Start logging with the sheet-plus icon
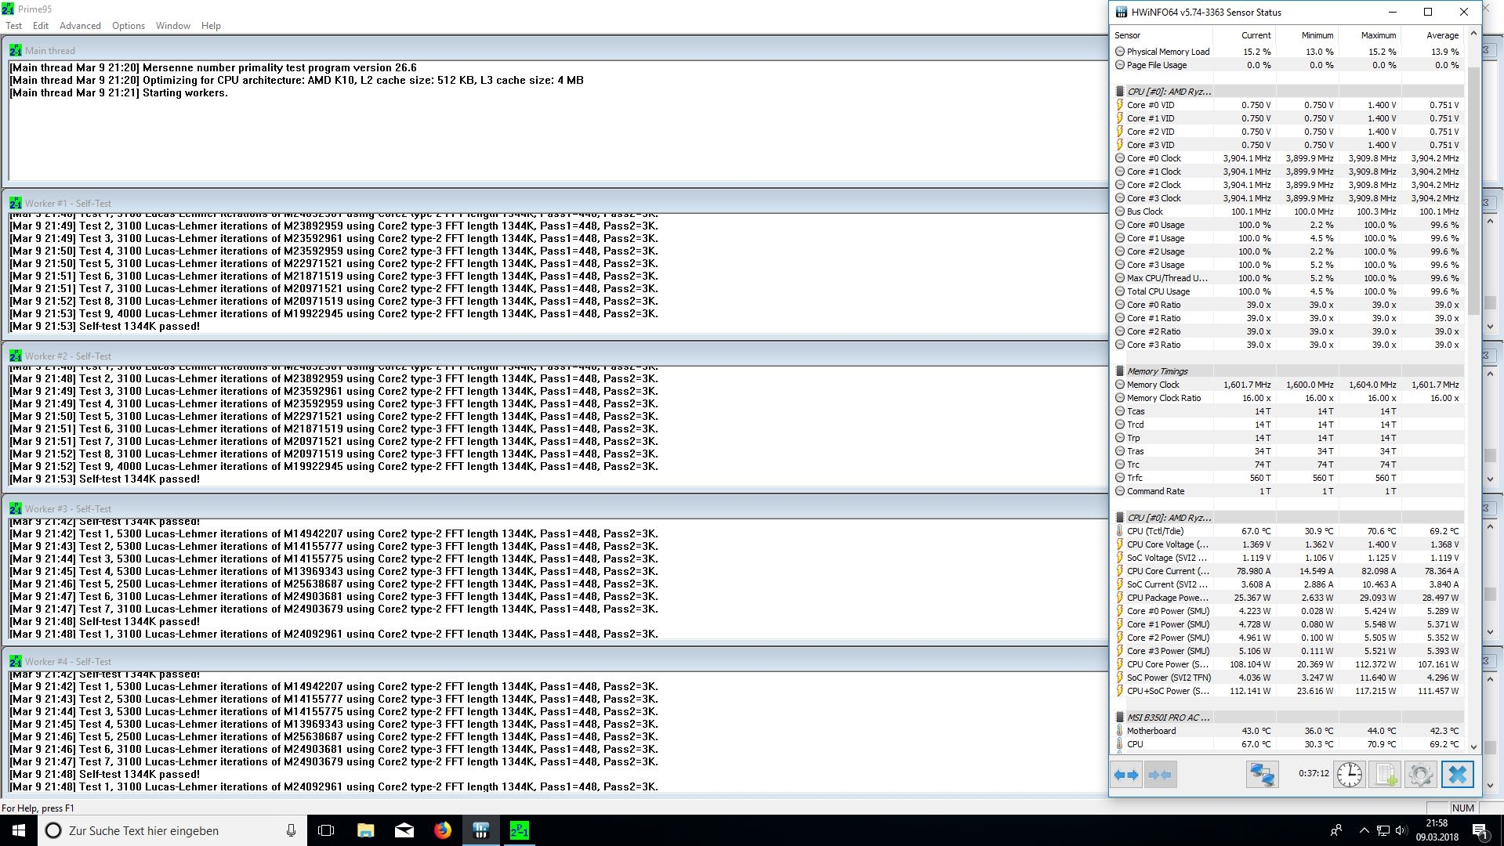Screen dimensions: 1504x846 pyautogui.click(x=1385, y=775)
